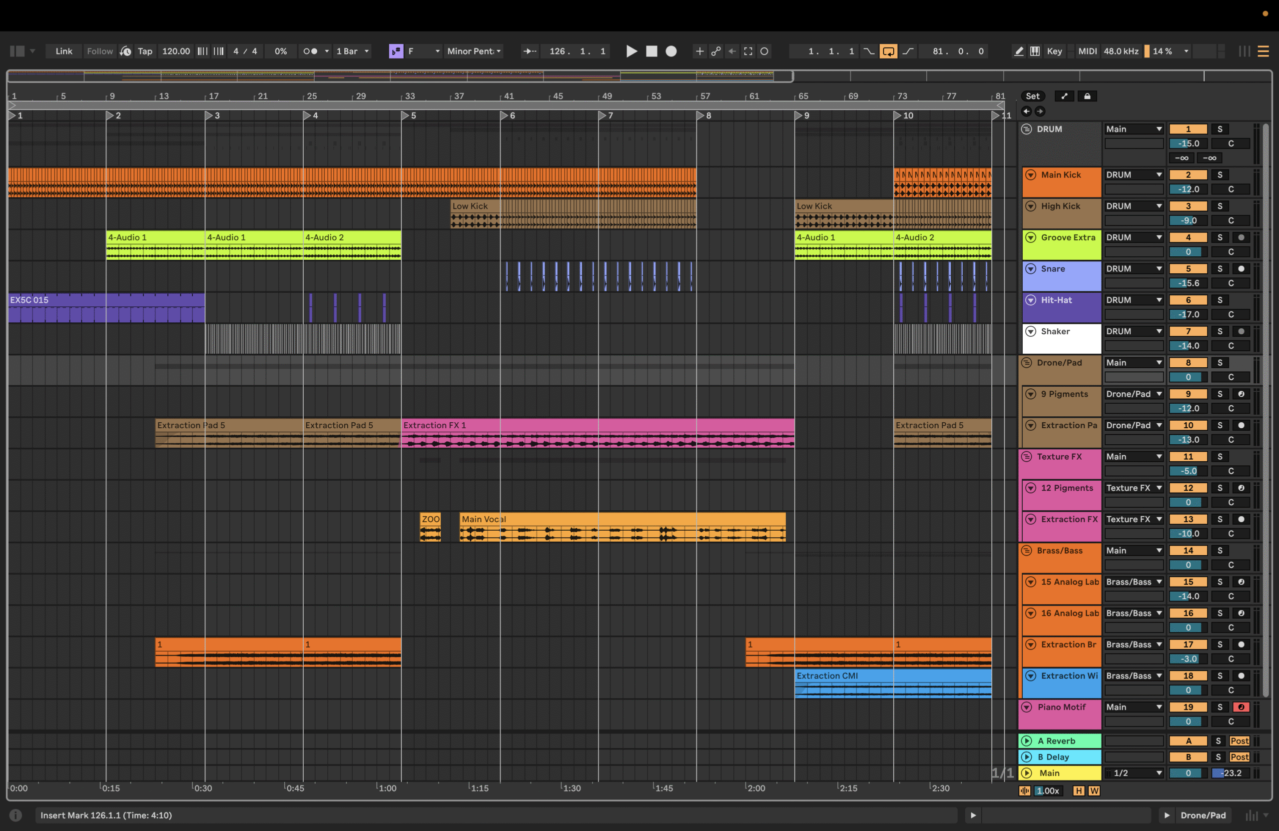
Task: Adjust High Kick volume slider at -9.0
Action: pos(1188,220)
